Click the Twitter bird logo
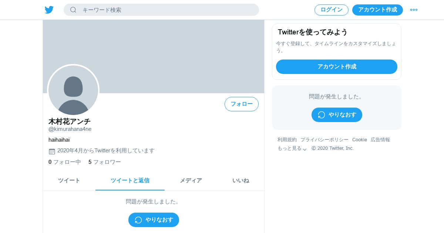Viewport: 444px width, 233px height. tap(49, 10)
